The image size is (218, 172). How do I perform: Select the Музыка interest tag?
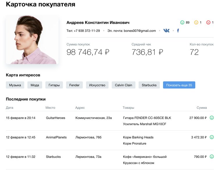pyautogui.click(x=15, y=85)
